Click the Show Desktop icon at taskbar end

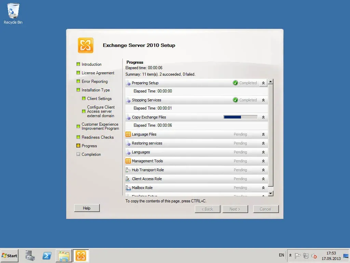click(346, 255)
